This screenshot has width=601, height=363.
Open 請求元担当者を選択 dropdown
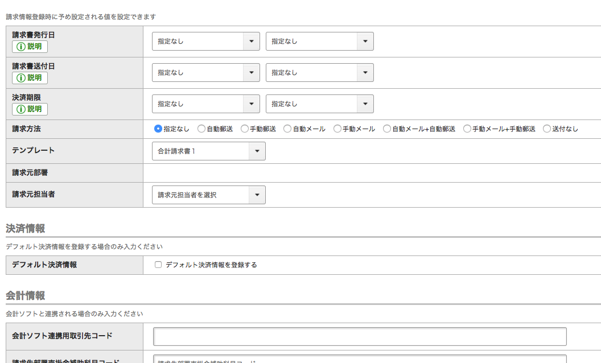pos(208,195)
